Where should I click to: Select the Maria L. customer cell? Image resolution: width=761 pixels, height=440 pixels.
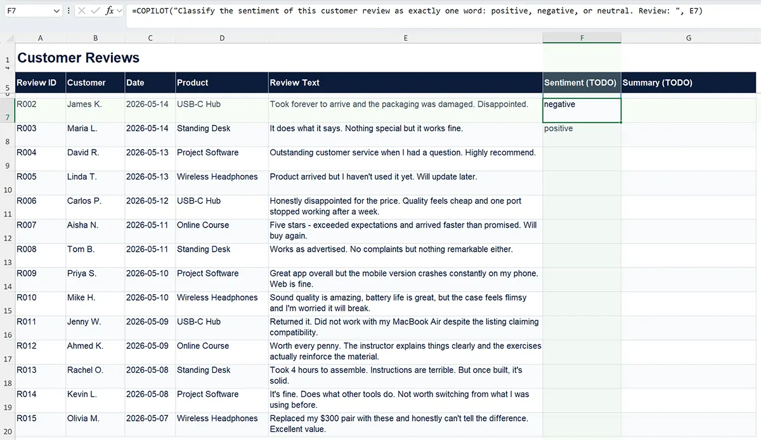[x=95, y=135]
